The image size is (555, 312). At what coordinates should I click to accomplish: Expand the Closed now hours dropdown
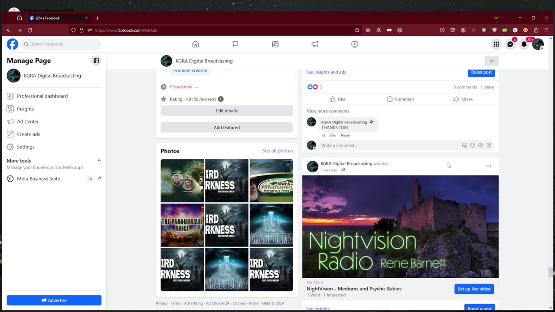(184, 87)
